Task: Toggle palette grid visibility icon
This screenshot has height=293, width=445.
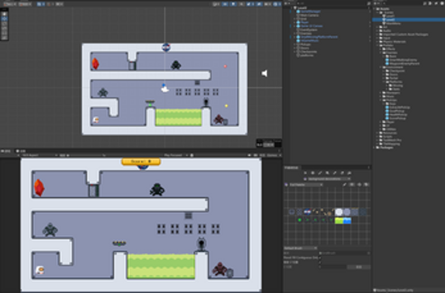Action: [x=352, y=185]
